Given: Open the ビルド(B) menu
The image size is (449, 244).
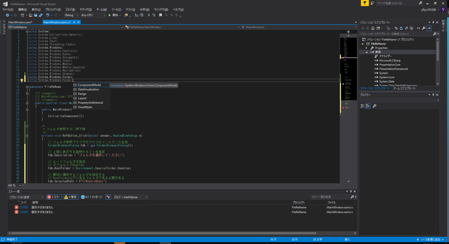Looking at the screenshot, I should click(70, 9).
